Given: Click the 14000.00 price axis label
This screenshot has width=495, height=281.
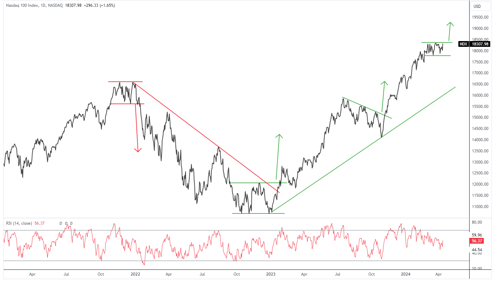Looking at the screenshot, I should 480,140.
